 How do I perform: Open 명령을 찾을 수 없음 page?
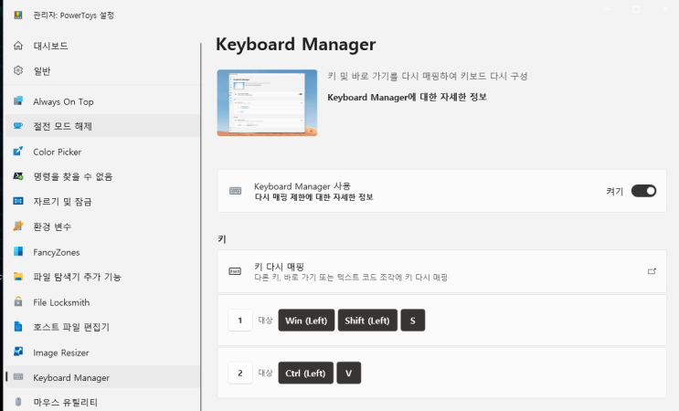coord(102,176)
